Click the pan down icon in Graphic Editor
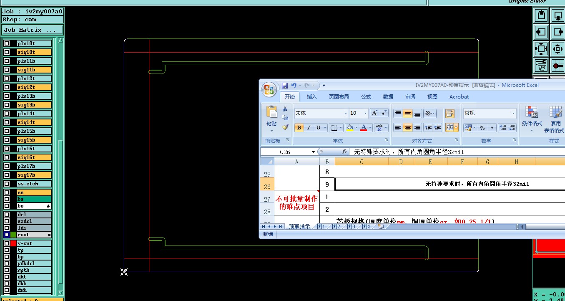The height and width of the screenshot is (301, 565). pyautogui.click(x=557, y=15)
